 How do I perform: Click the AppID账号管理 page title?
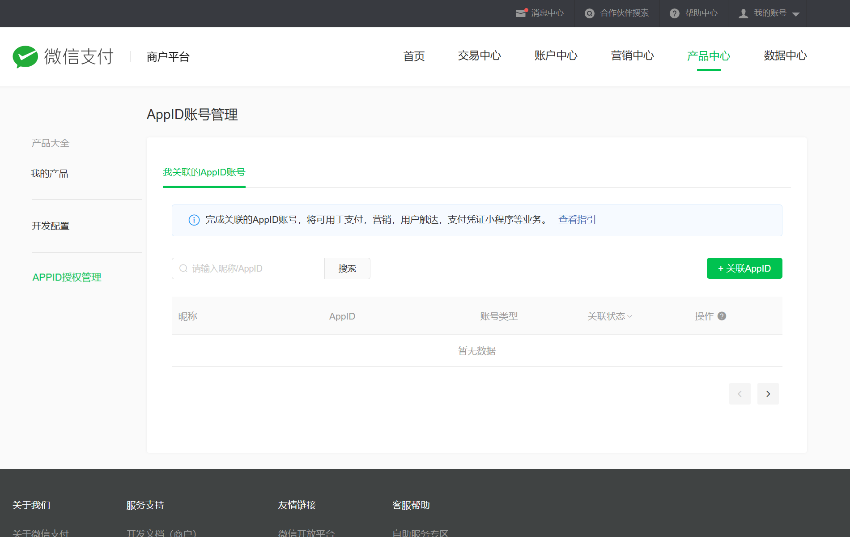click(x=192, y=115)
